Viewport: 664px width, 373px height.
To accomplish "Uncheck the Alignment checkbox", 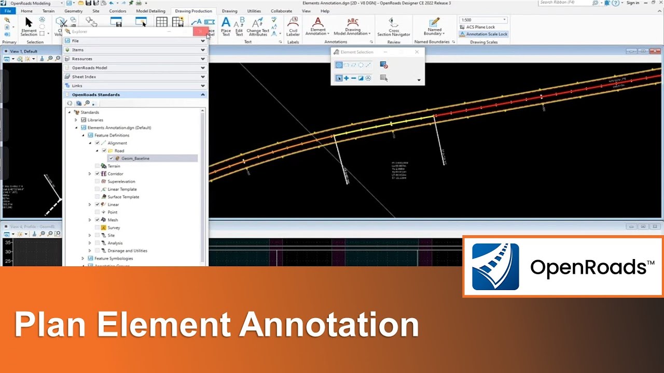I will click(97, 143).
